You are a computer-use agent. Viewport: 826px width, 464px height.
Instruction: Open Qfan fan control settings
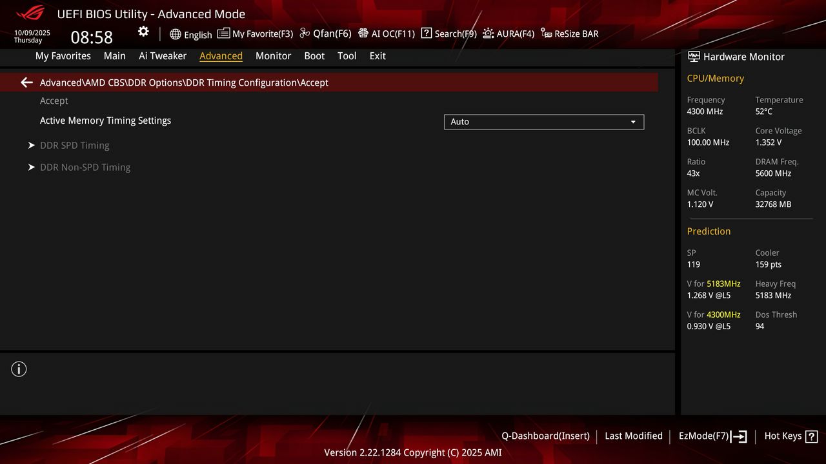coord(330,34)
